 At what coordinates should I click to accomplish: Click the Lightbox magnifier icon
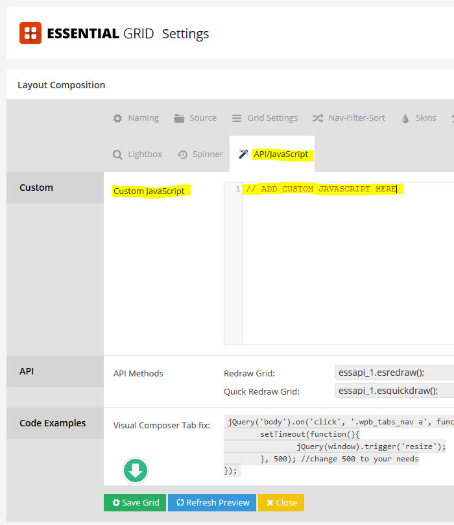coord(117,154)
